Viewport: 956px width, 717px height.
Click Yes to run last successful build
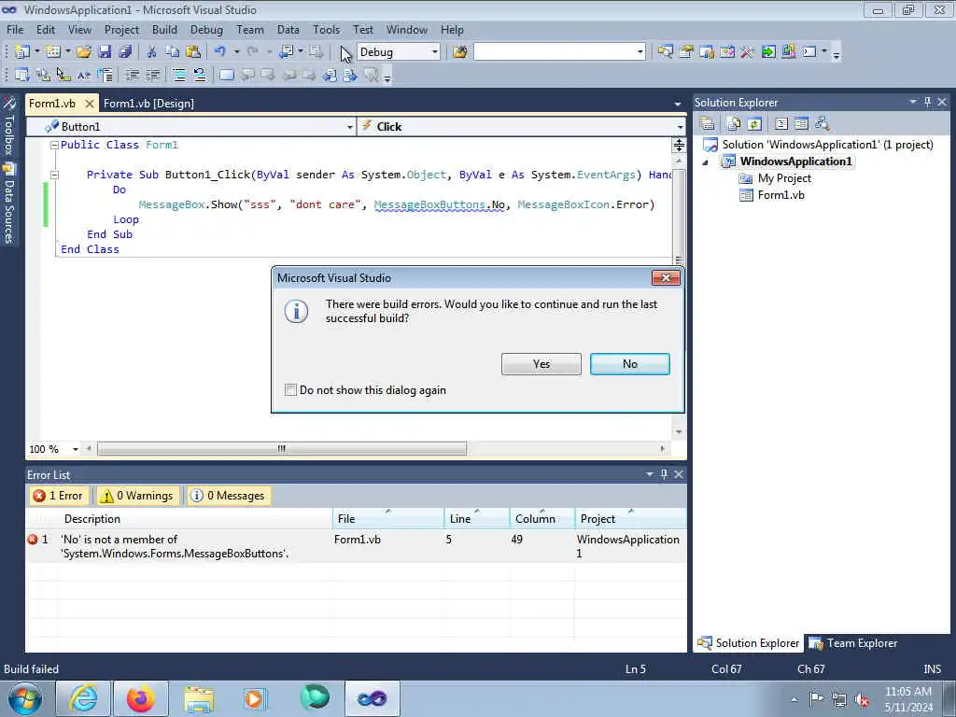tap(541, 364)
